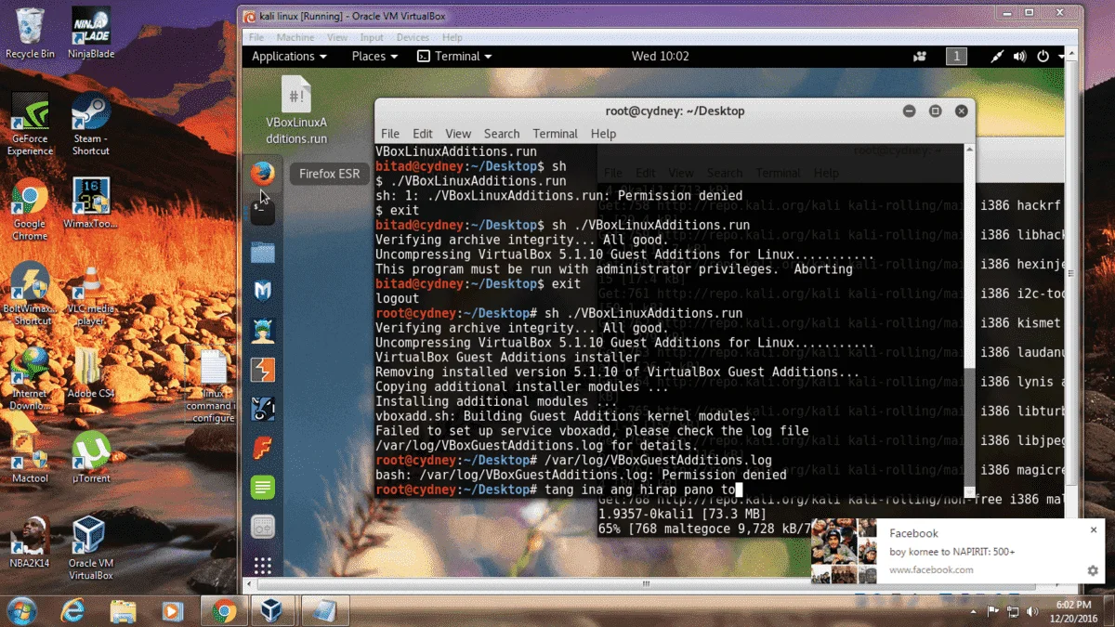Screen dimensions: 1115x627
Task: Select the NinjaBlade desktop shortcut
Action: (x=91, y=33)
